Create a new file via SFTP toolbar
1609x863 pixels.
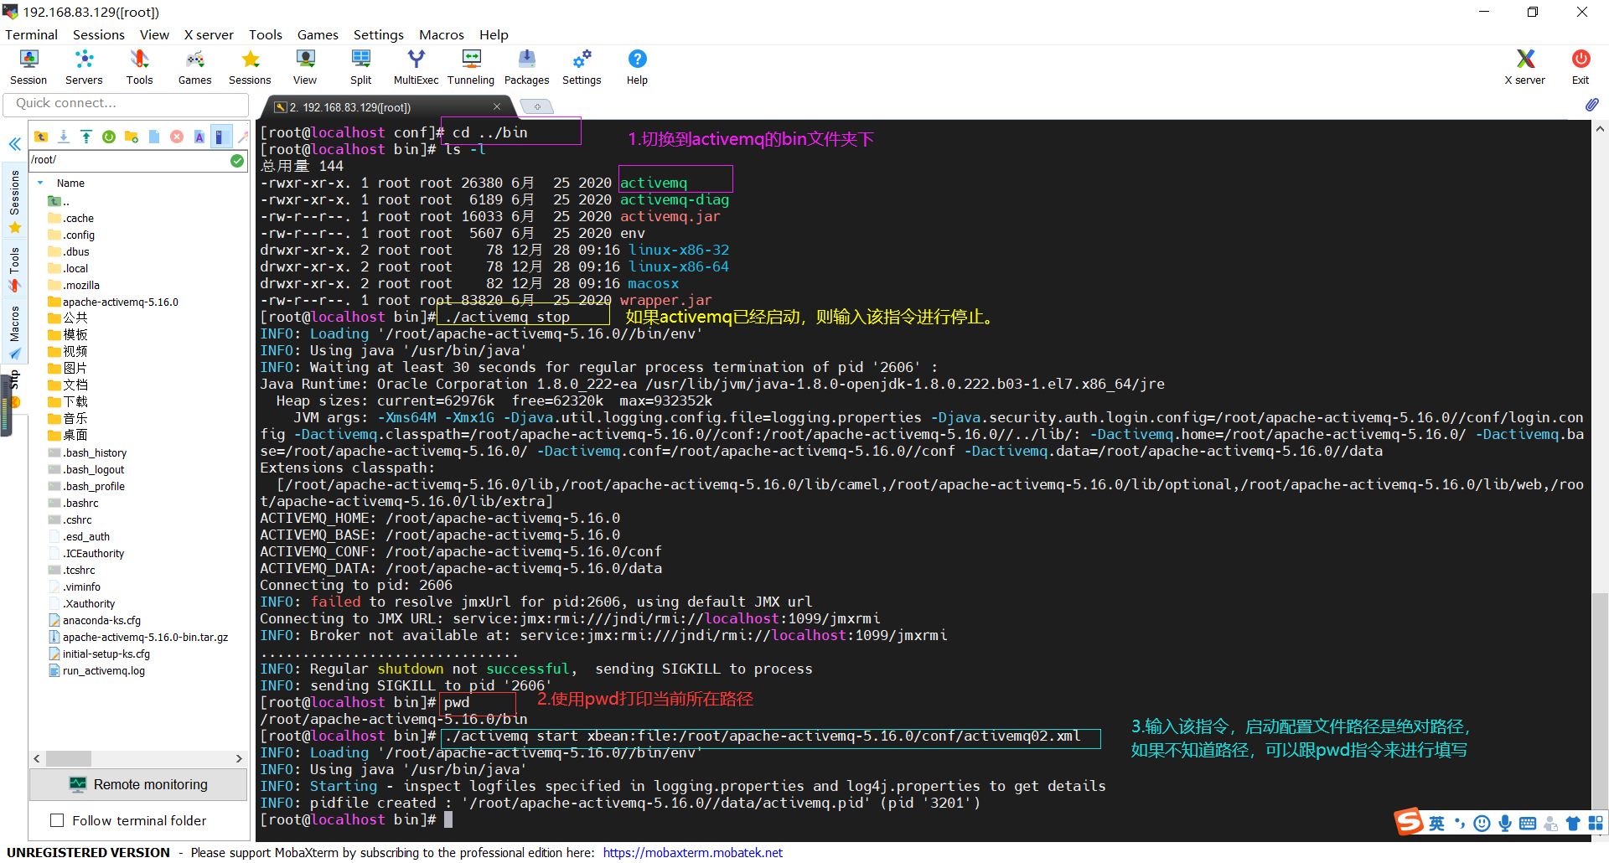pos(153,137)
